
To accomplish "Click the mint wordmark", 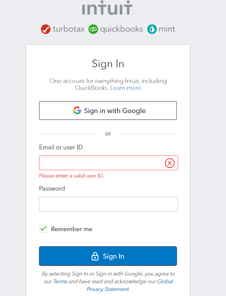I will coord(167,29).
